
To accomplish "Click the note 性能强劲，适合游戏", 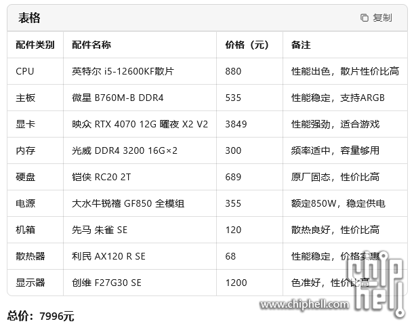I will 335,124.
